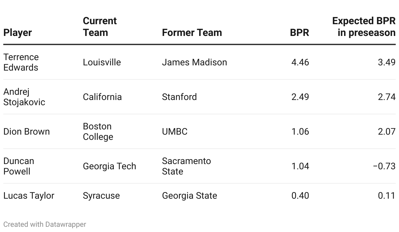Select the UMBC former team cell
This screenshot has width=399, height=232.
click(175, 131)
